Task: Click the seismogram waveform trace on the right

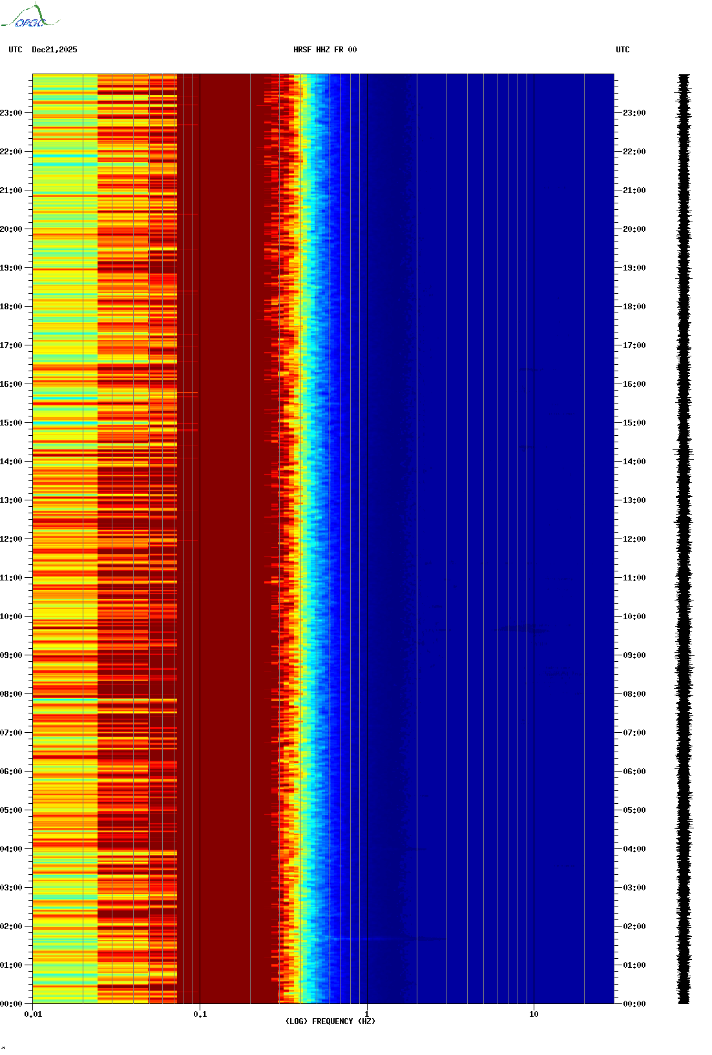Action: (x=684, y=539)
